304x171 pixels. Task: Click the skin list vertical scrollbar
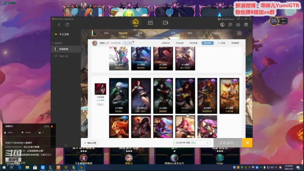244,54
